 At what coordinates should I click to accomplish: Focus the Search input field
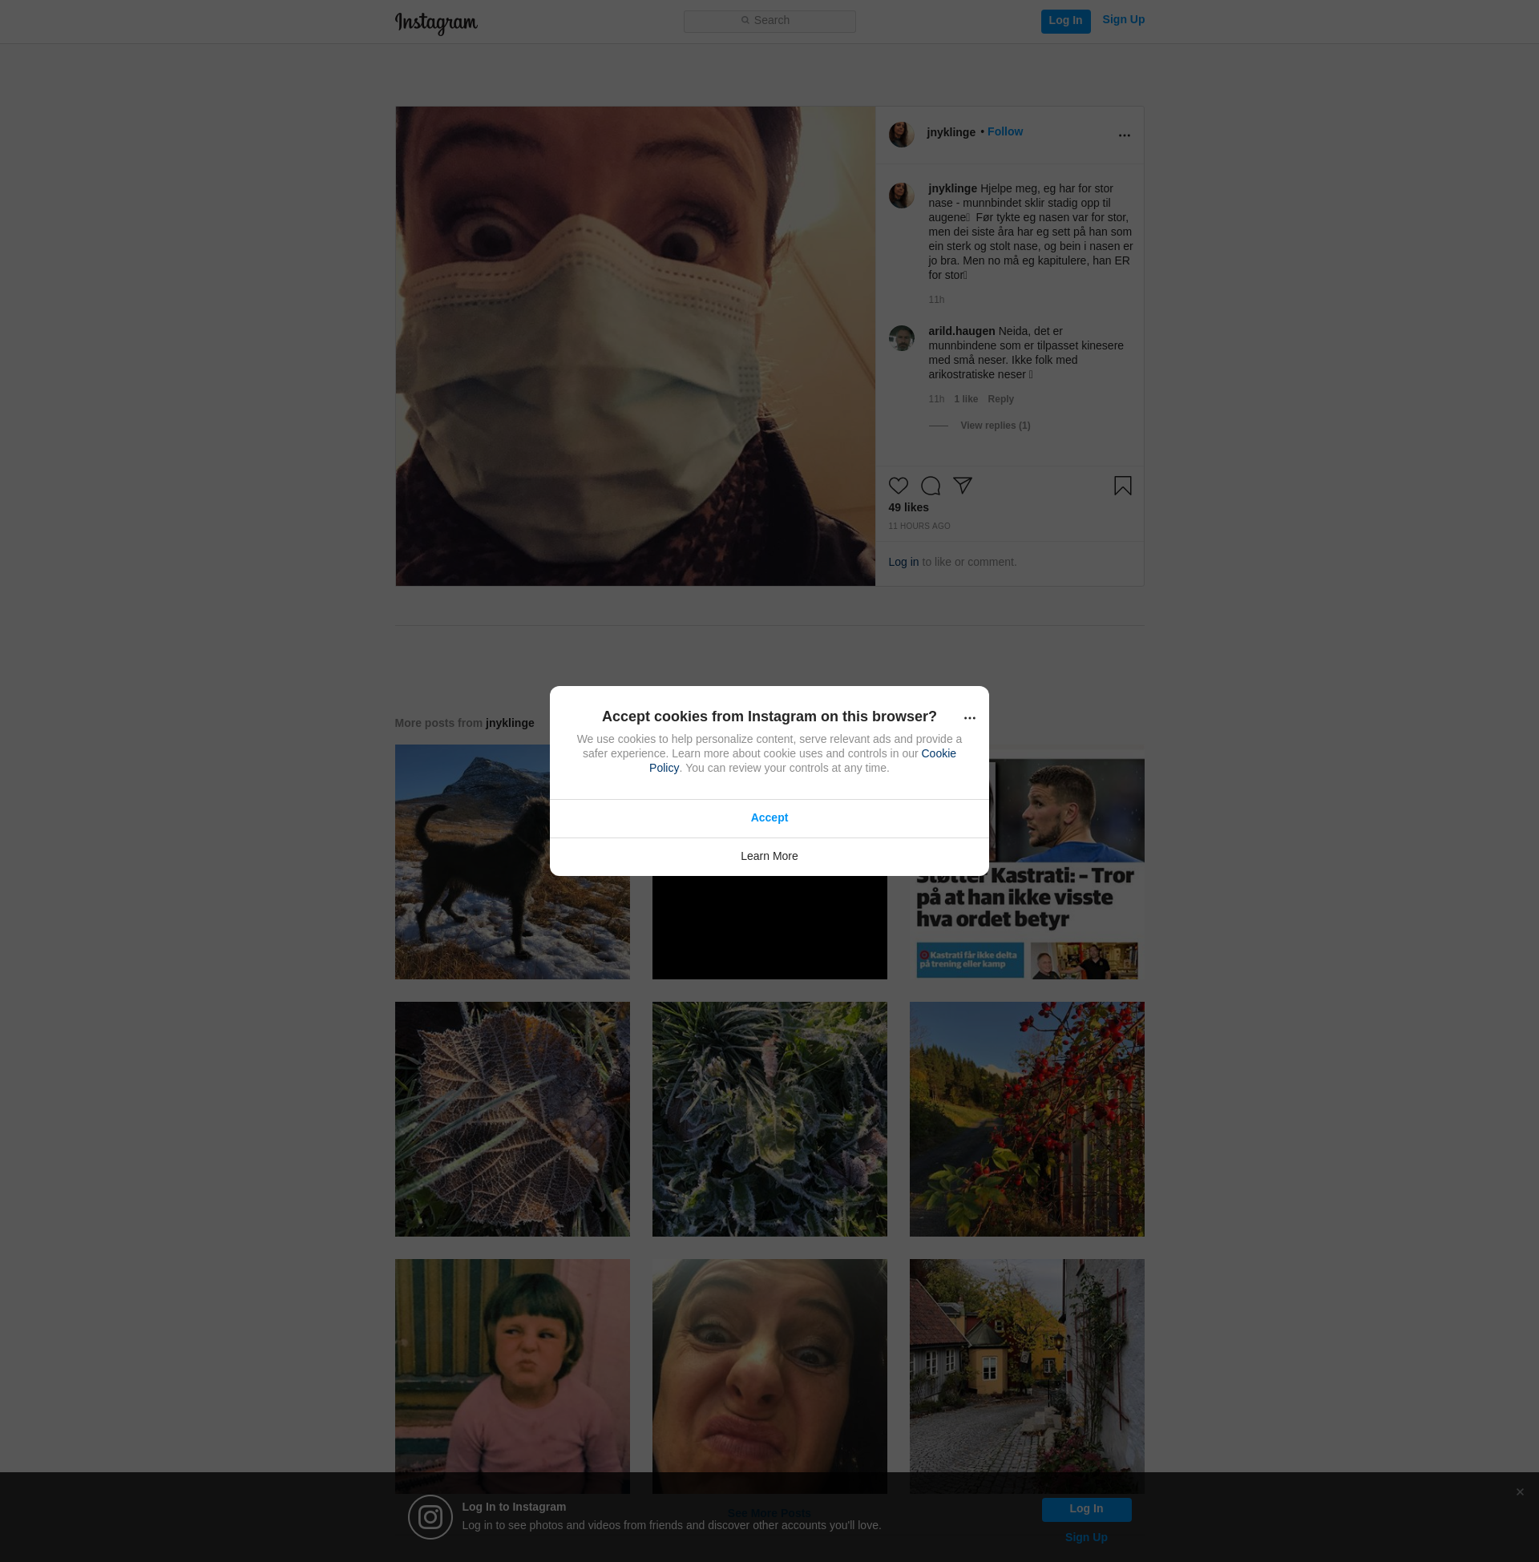point(769,21)
